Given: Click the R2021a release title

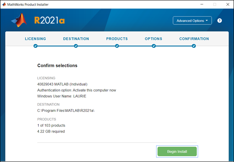Looking at the screenshot, I should (x=49, y=20).
